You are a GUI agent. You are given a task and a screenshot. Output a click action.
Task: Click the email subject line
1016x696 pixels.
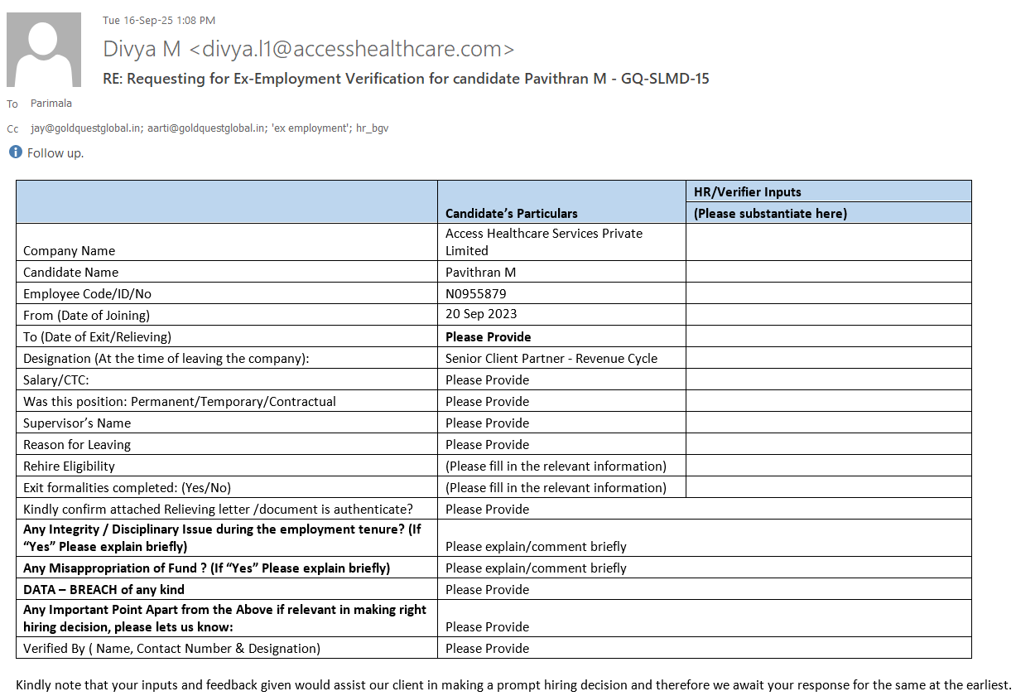click(406, 79)
